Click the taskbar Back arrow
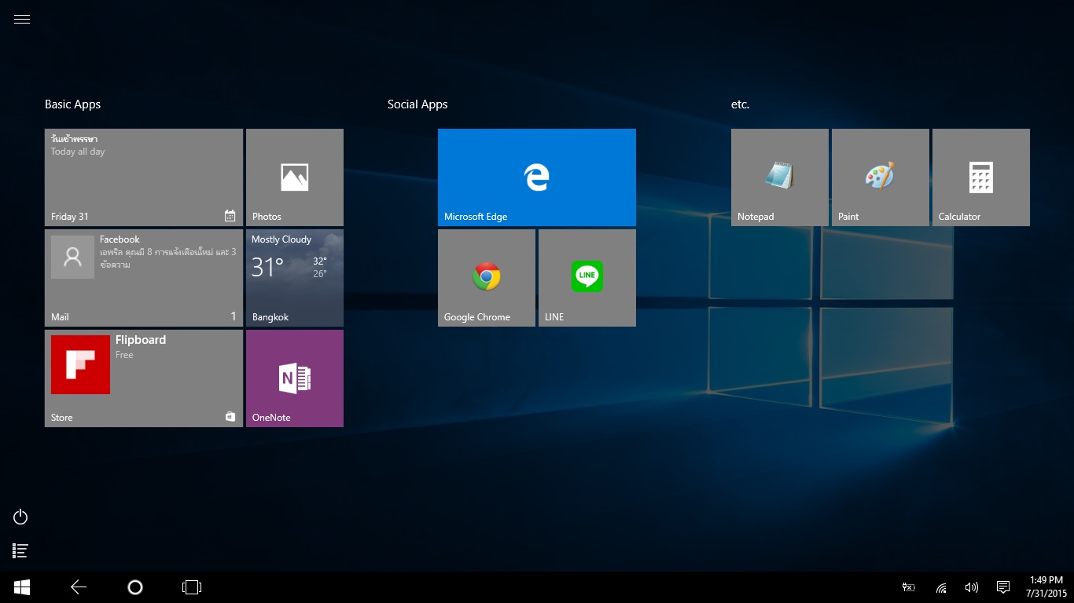The height and width of the screenshot is (603, 1074). click(x=79, y=587)
